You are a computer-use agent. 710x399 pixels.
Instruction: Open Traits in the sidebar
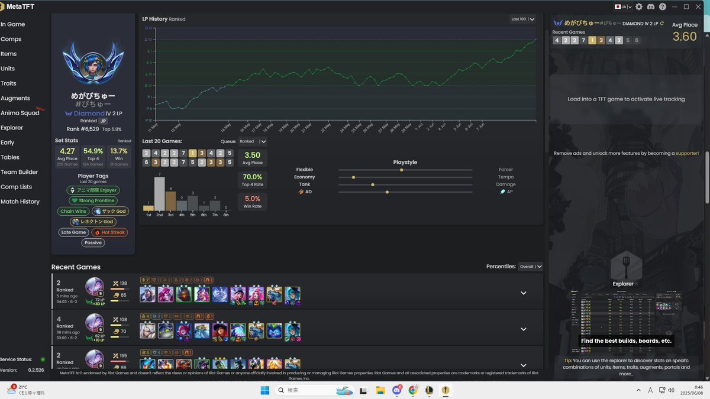[9, 83]
